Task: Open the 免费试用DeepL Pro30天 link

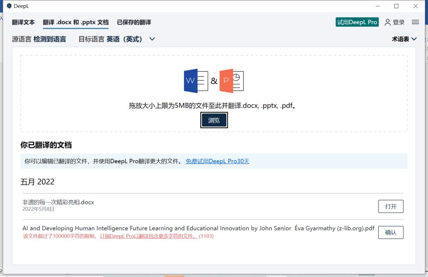Action: [217, 161]
